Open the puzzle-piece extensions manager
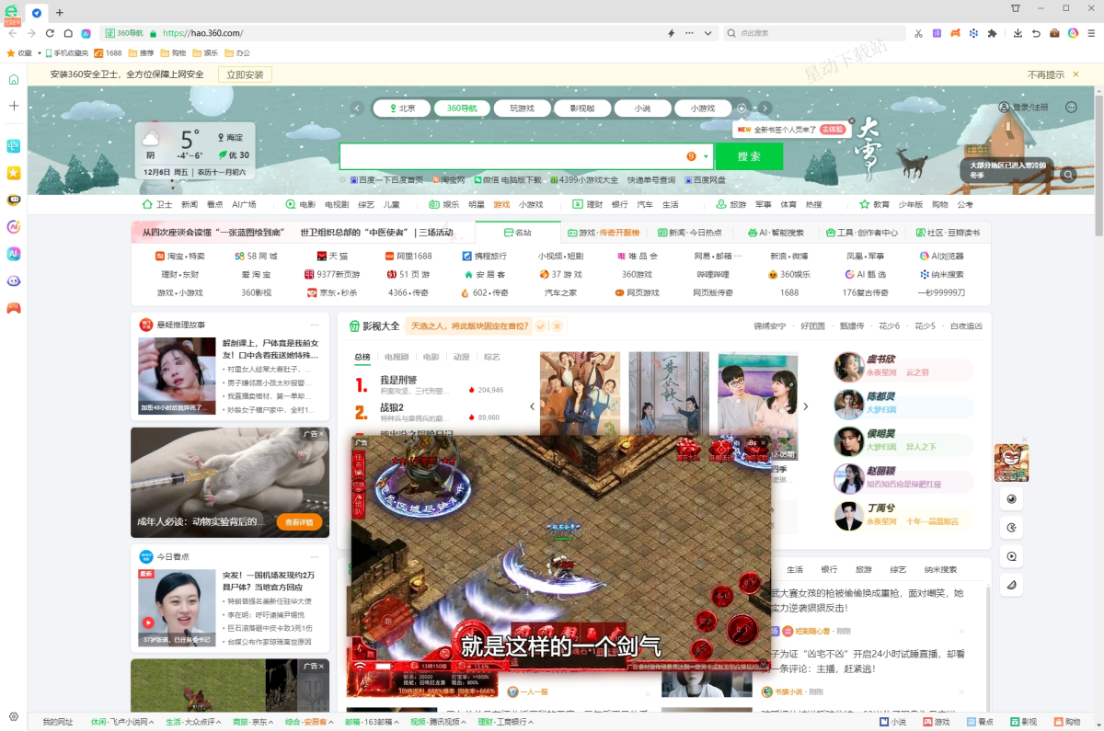The image size is (1104, 731). tap(992, 33)
